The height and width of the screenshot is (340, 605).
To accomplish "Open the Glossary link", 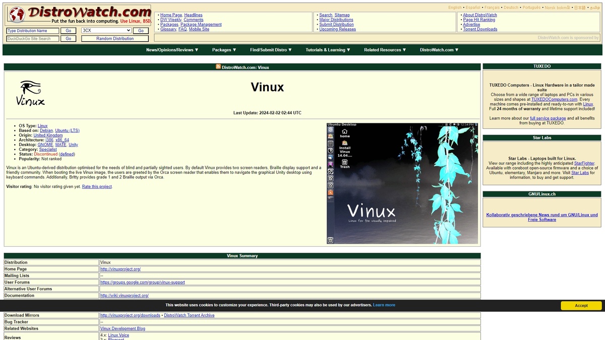I will (x=168, y=29).
